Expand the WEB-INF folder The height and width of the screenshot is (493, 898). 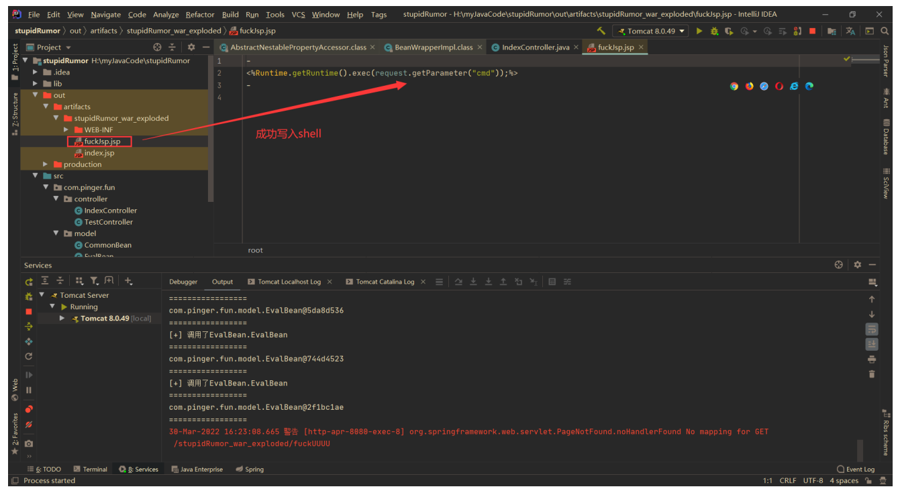66,129
